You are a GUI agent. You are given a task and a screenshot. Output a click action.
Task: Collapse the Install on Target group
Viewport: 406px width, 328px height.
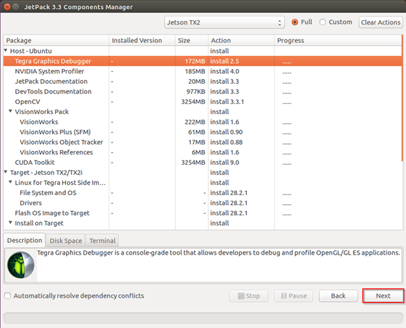(10, 222)
